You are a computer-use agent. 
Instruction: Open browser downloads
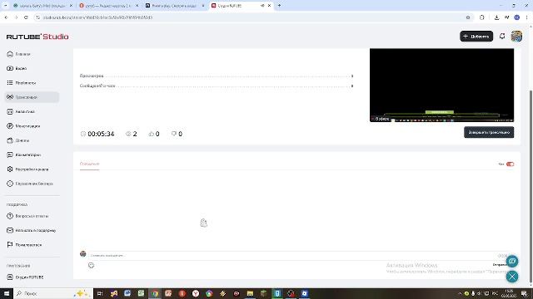496,17
